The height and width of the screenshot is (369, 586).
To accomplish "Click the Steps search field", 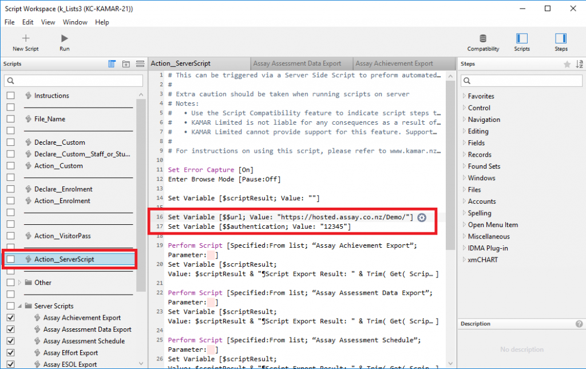I will click(521, 81).
